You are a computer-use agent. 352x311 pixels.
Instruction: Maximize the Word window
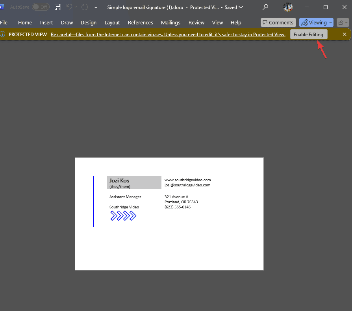[x=326, y=7]
